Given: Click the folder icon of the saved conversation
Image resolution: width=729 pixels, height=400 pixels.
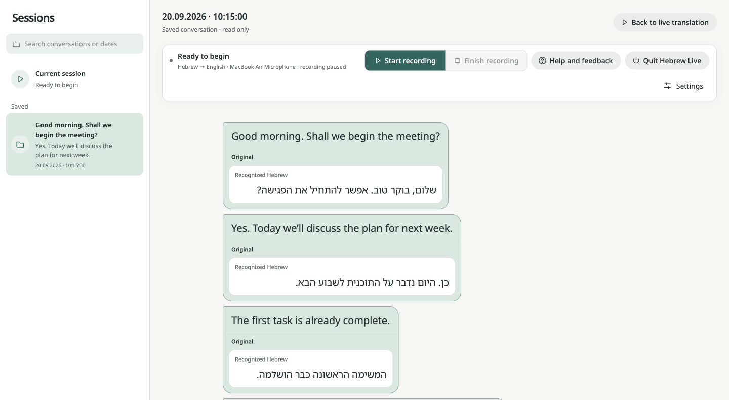Looking at the screenshot, I should (20, 145).
